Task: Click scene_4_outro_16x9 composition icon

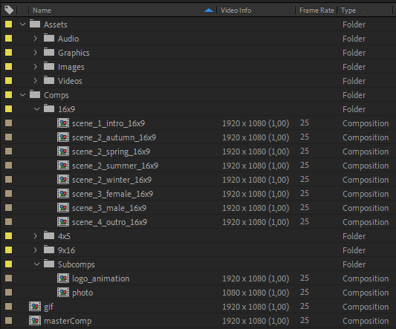Action: tap(63, 222)
